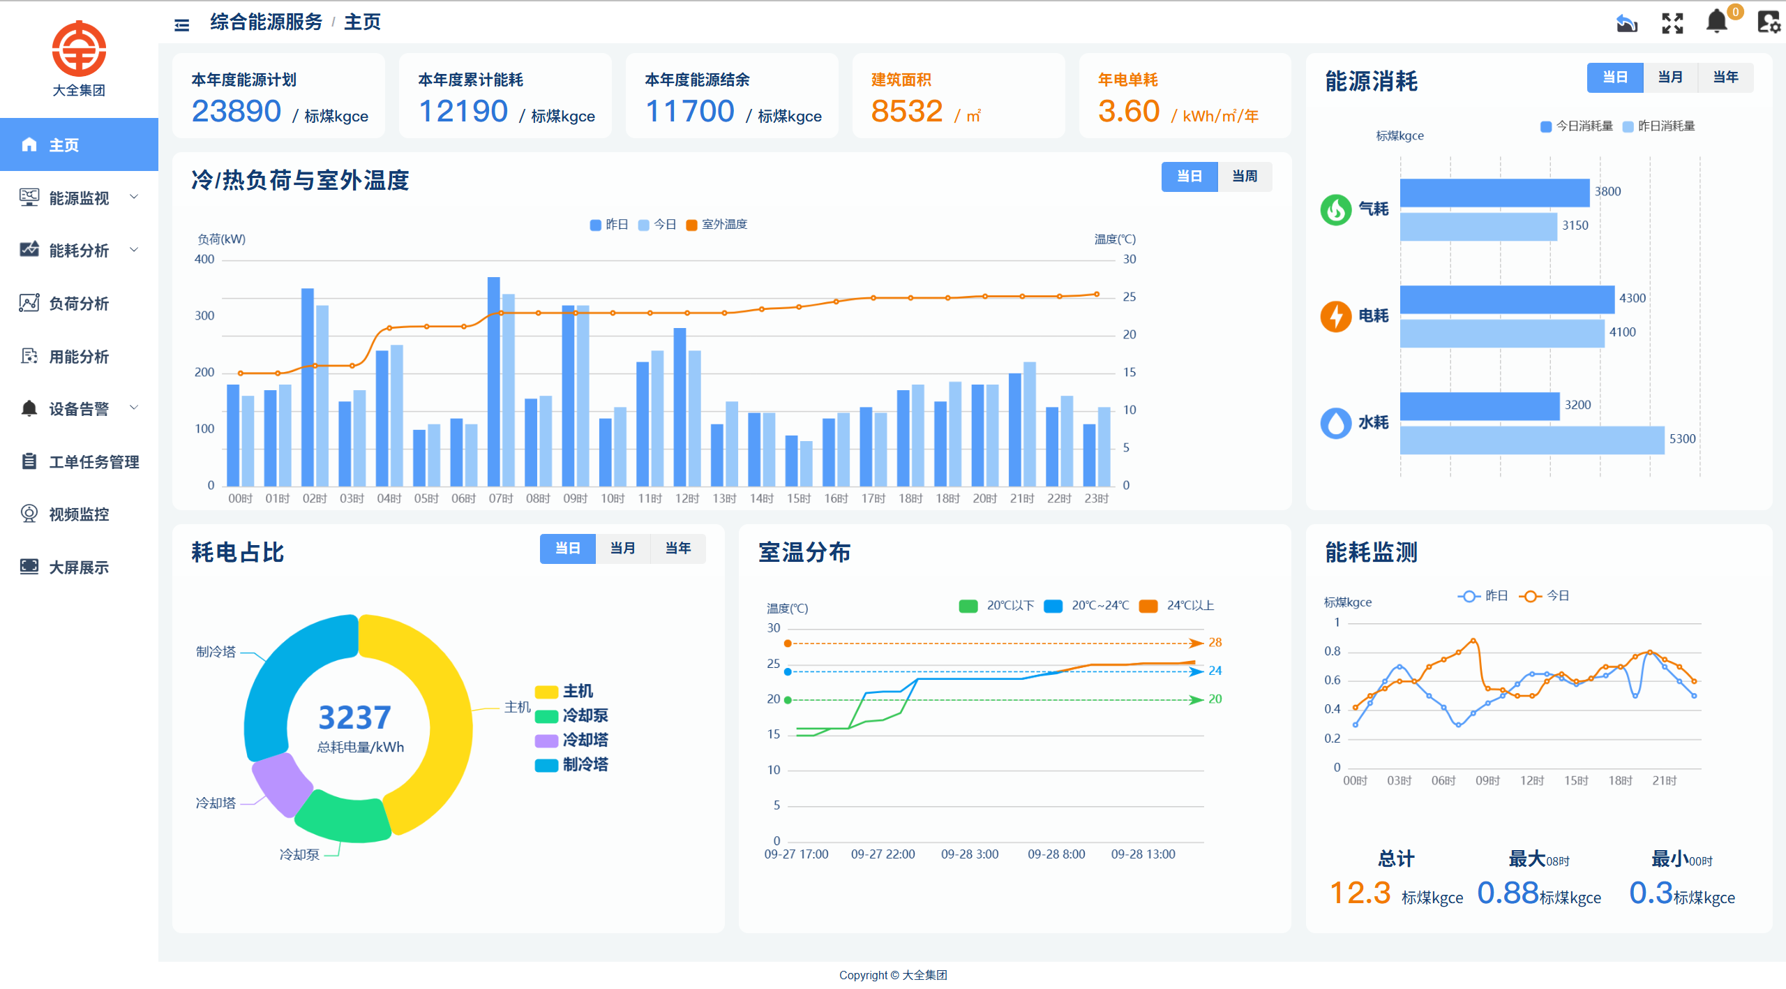1786x989 pixels.
Task: Click the hamburger menu collapse icon
Action: (181, 25)
